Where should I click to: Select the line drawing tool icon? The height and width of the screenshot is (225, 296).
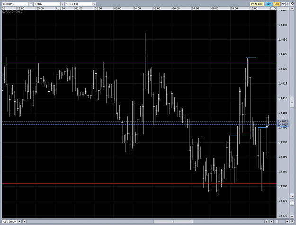[x=287, y=4]
